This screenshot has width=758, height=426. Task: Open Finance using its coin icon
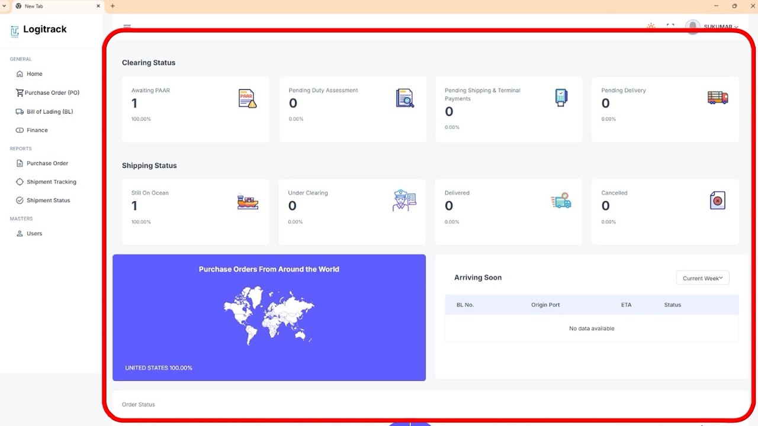tap(20, 130)
